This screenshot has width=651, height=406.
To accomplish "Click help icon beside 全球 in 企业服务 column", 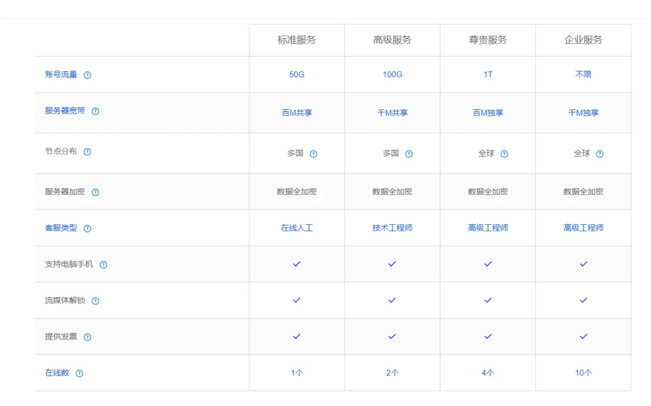I will tap(600, 154).
